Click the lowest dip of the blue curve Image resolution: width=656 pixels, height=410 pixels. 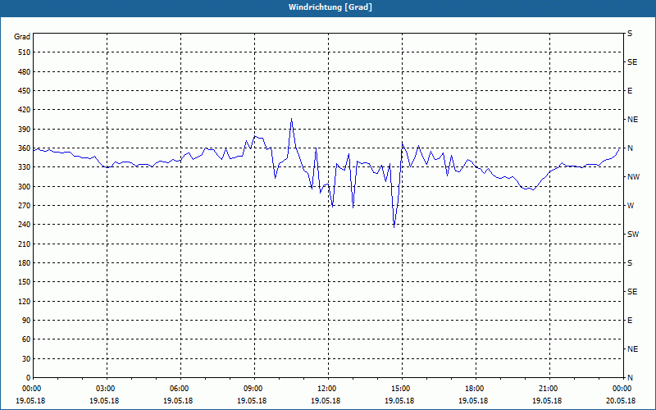394,227
